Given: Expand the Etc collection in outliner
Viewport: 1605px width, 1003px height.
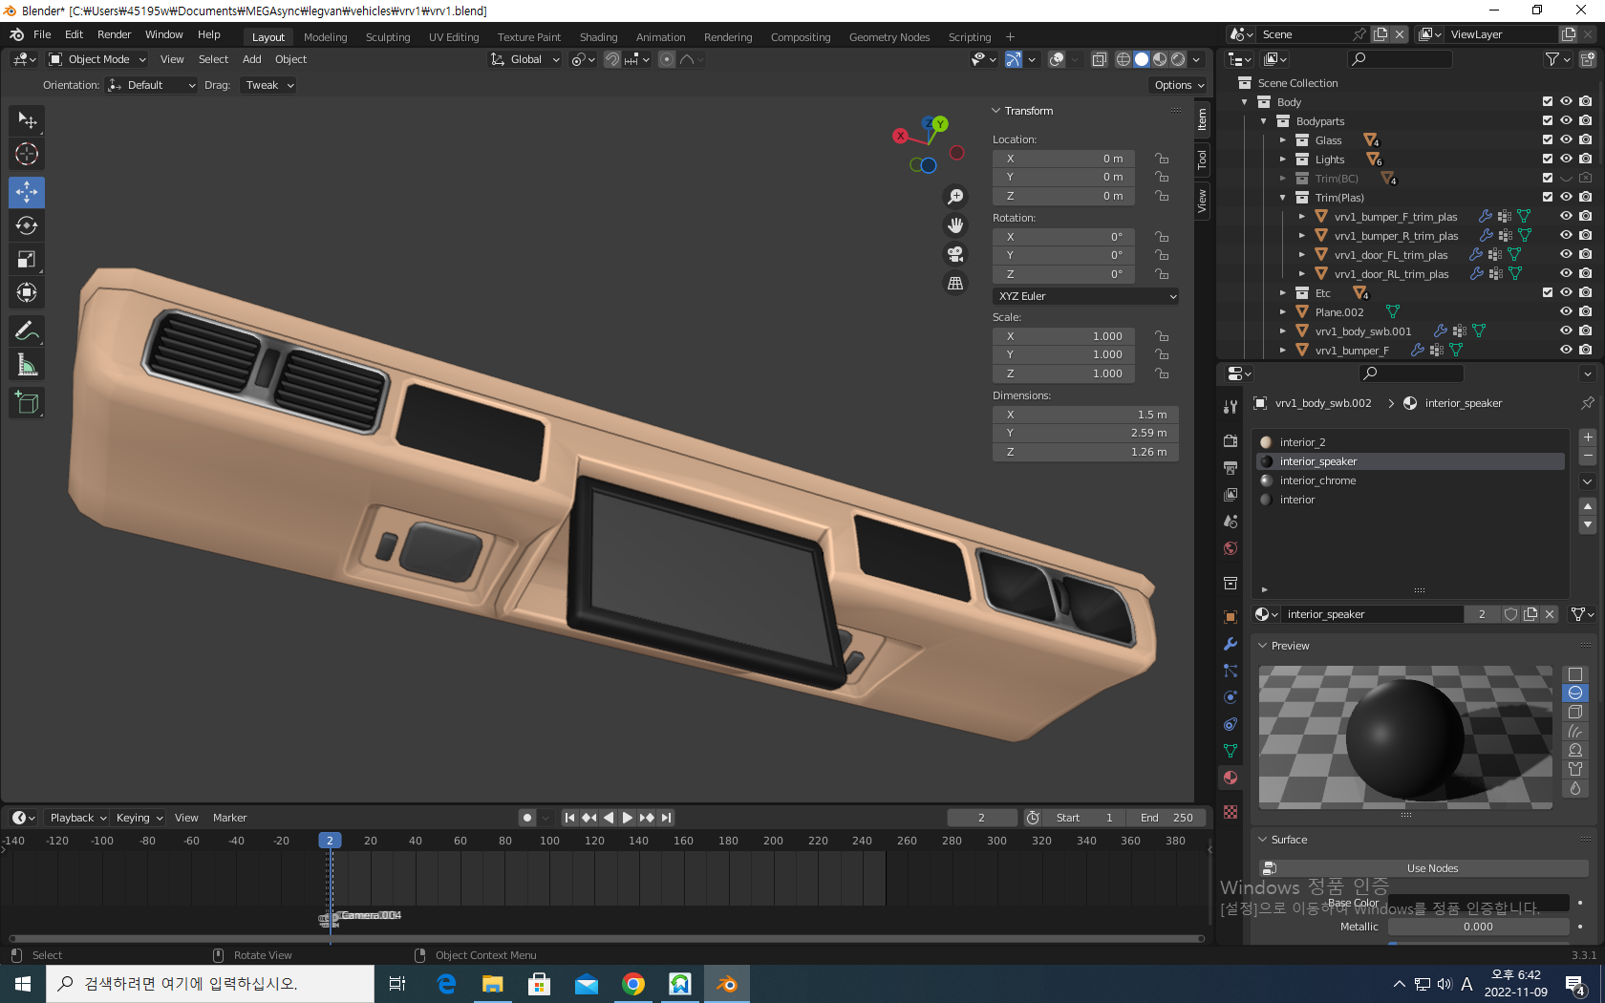Looking at the screenshot, I should [x=1283, y=293].
